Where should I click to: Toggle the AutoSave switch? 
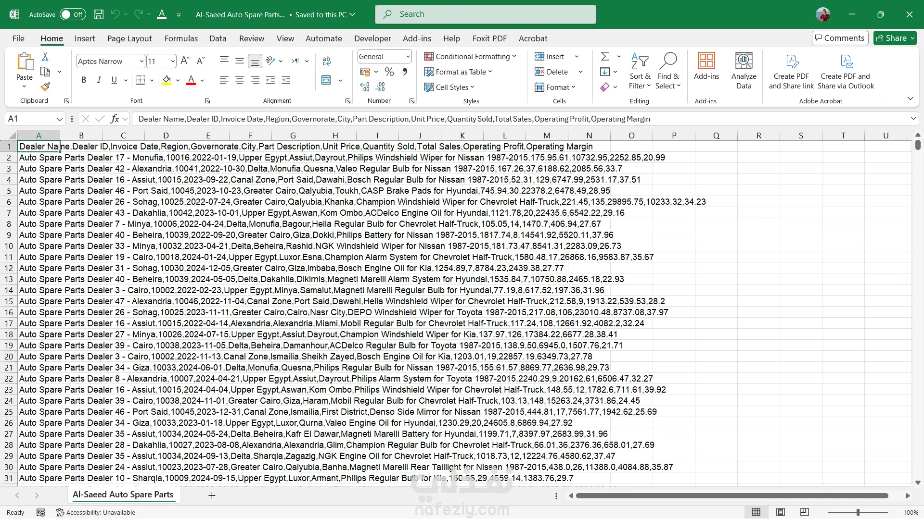click(x=73, y=14)
